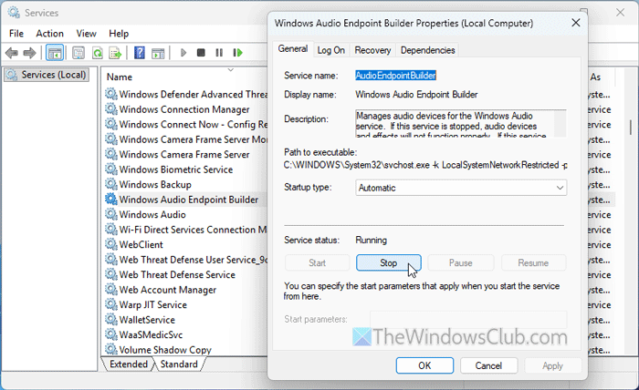Screen dimensions: 639x390
Task: Open the Startup type dropdown
Action: [x=461, y=188]
